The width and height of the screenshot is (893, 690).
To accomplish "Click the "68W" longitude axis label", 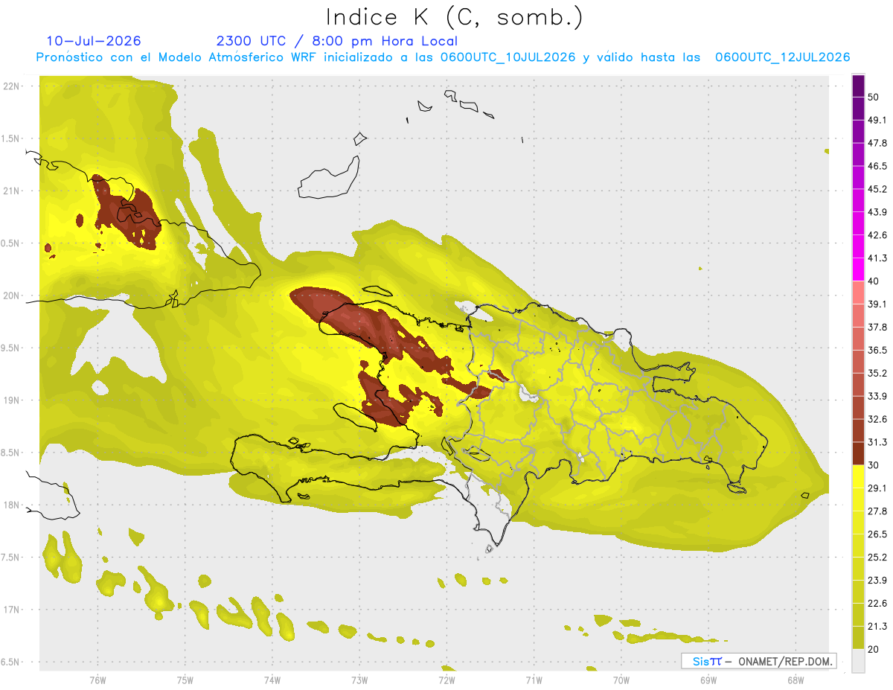I will pyautogui.click(x=796, y=680).
